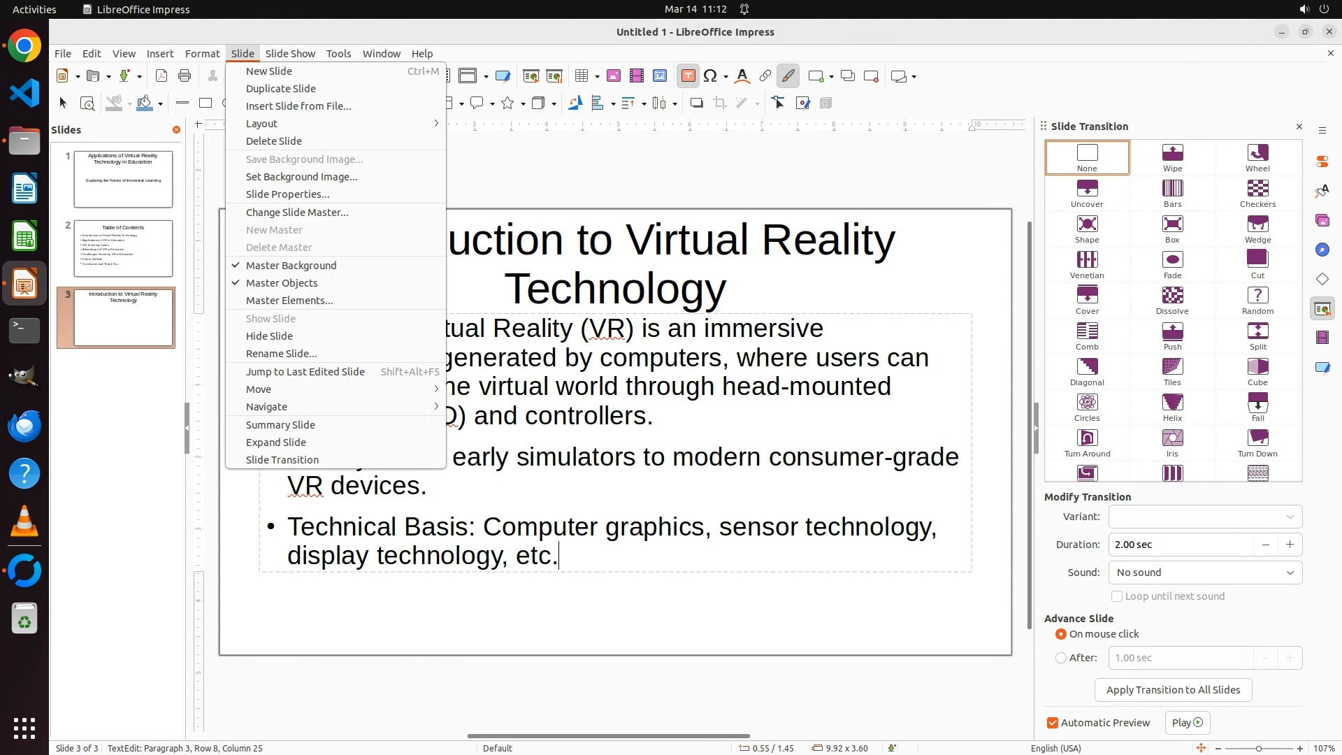Open the Insert Table toolbar icon
The width and height of the screenshot is (1342, 755).
(582, 76)
